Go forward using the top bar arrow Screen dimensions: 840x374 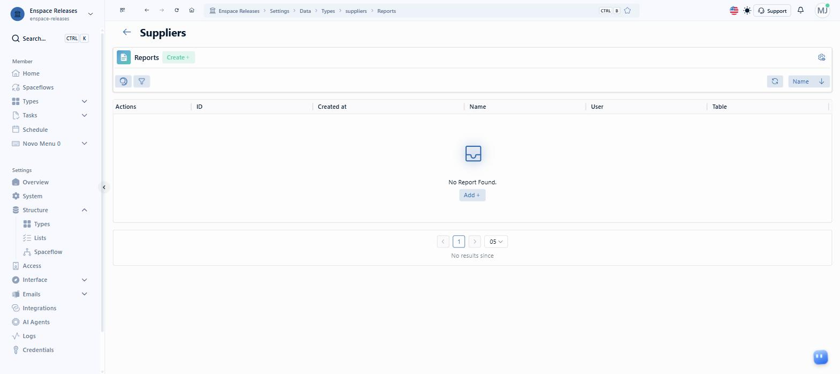tap(162, 10)
